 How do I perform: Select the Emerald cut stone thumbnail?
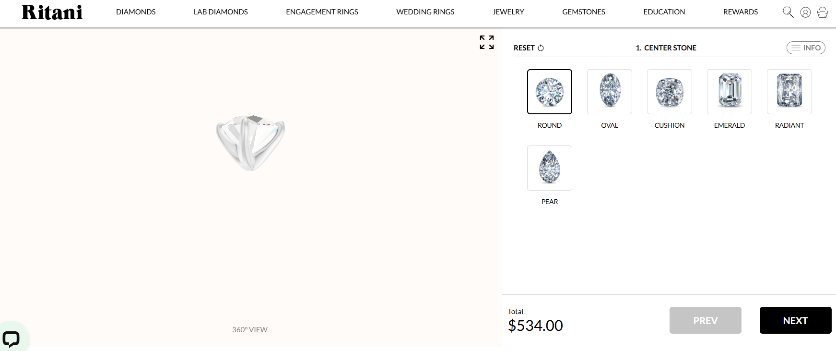730,92
